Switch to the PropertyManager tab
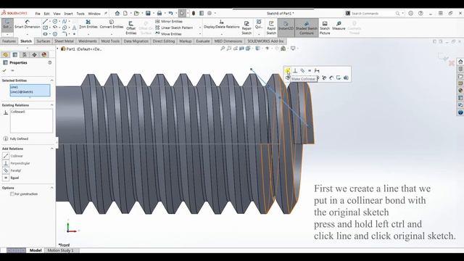Screen dimensions: 464x261 point(15,55)
